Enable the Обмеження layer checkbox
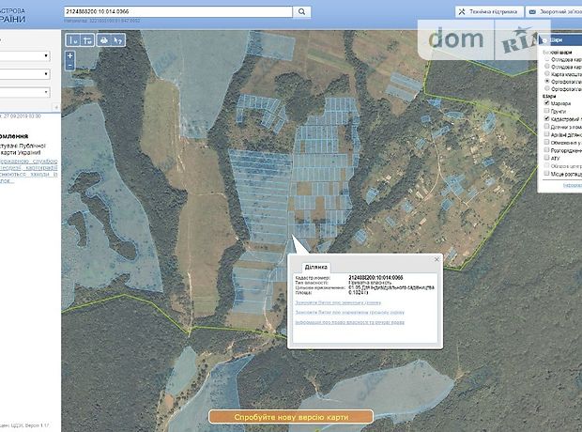This screenshot has height=432, width=582. point(546,142)
